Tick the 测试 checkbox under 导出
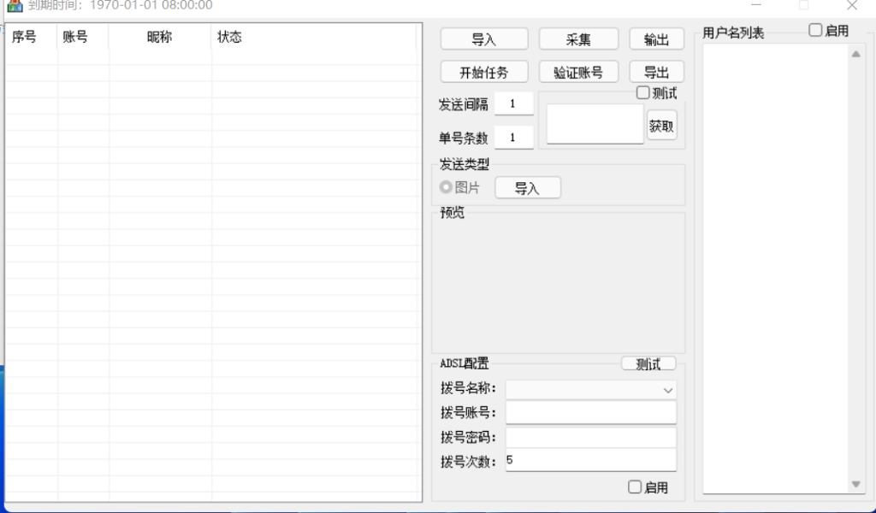Screen dimensions: 876x513 coord(643,93)
